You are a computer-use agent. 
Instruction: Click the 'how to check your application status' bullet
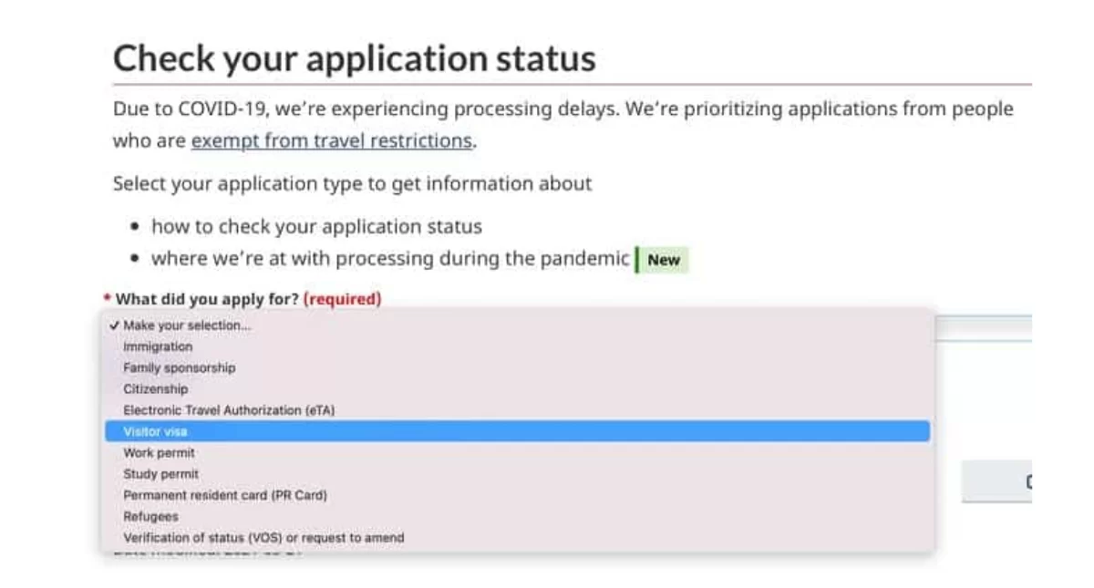tap(316, 226)
